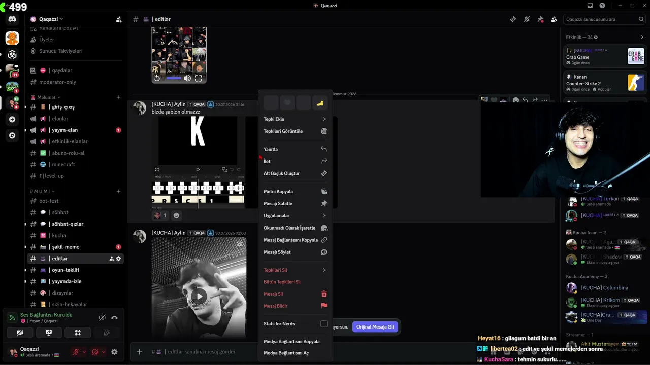Choose Mesajı Sil to delete
The image size is (650, 365).
295,294
